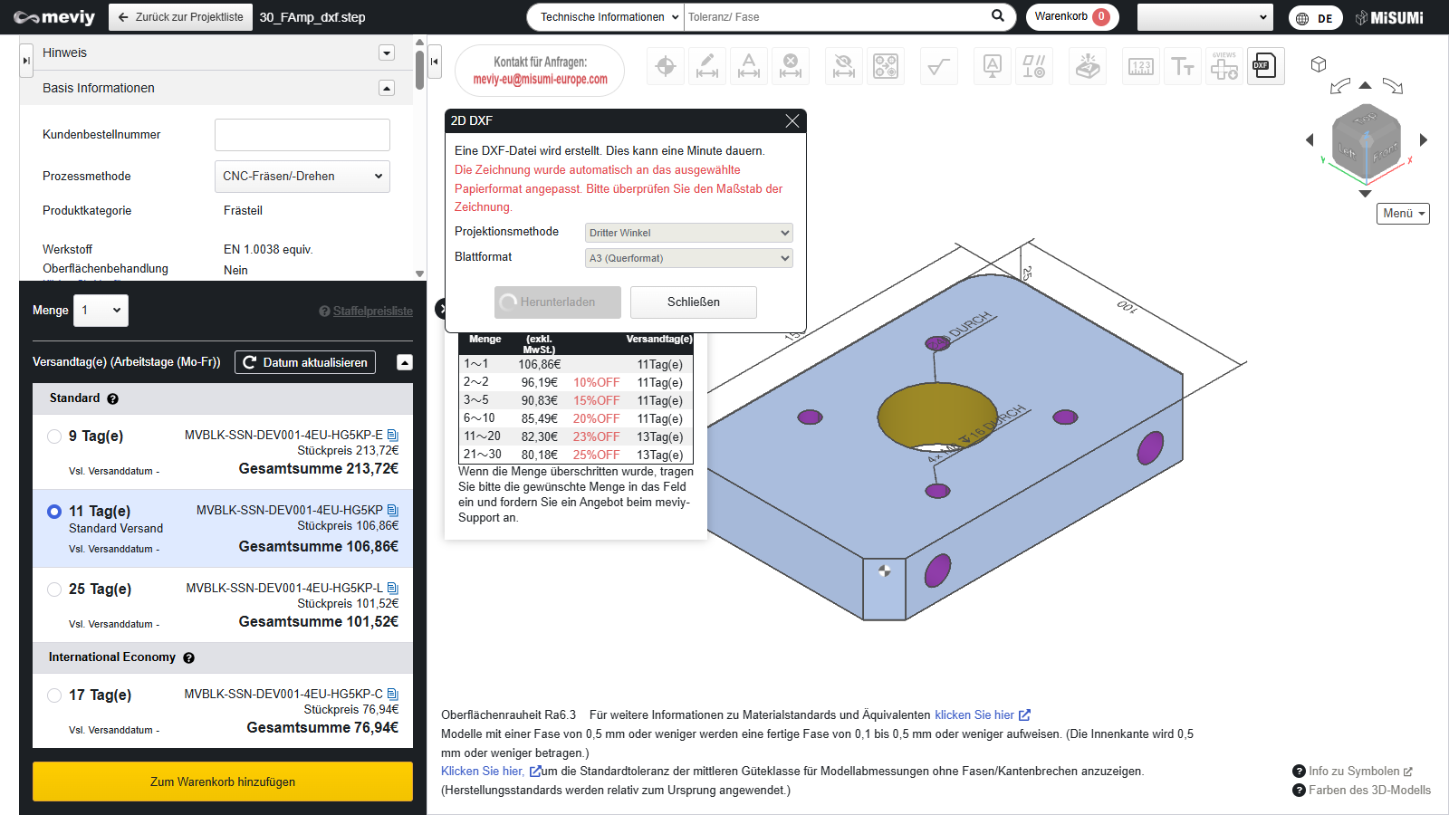The height and width of the screenshot is (815, 1449).
Task: Select International Economy 17 Tag(e) option
Action: click(x=54, y=695)
